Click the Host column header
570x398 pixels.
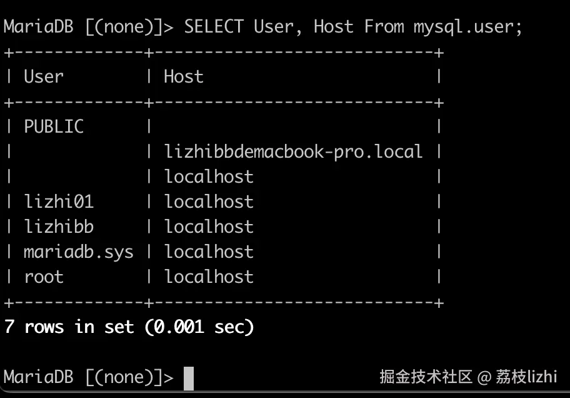[184, 77]
